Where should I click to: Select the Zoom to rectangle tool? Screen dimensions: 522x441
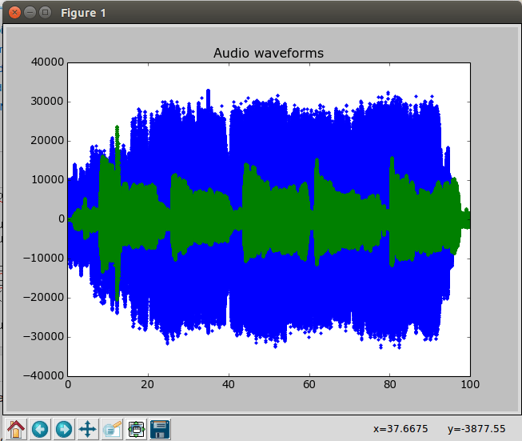point(112,429)
